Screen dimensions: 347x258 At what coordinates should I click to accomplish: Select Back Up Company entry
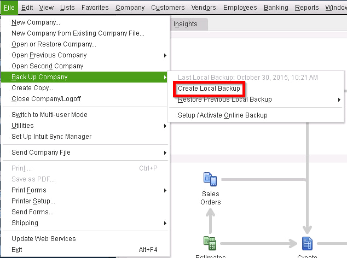pos(84,77)
